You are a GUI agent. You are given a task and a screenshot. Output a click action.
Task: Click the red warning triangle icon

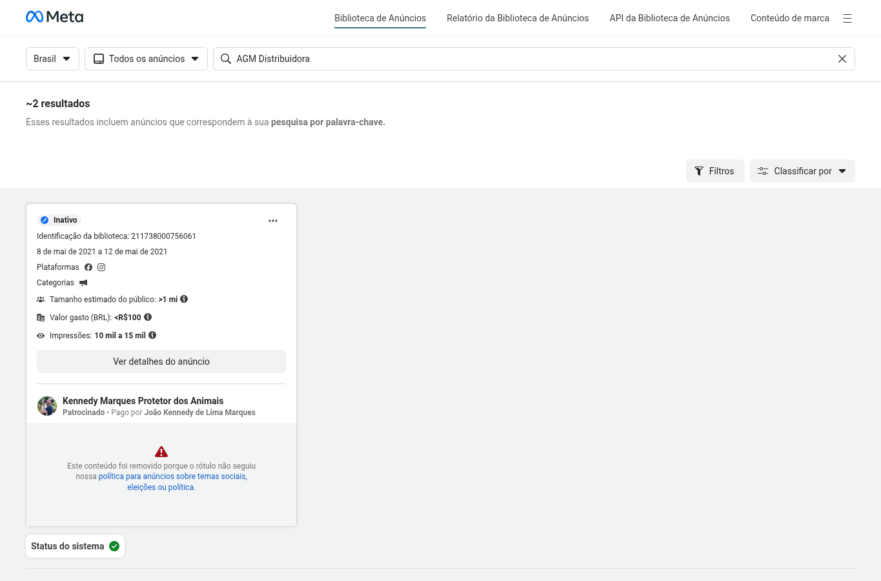[161, 452]
